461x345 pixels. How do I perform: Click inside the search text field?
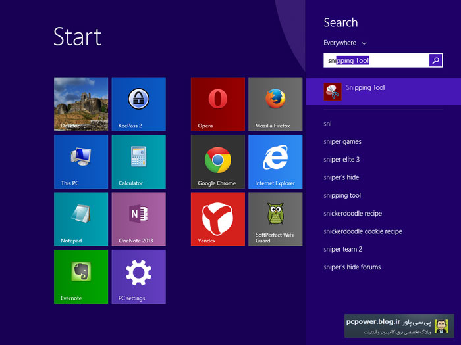tap(376, 60)
